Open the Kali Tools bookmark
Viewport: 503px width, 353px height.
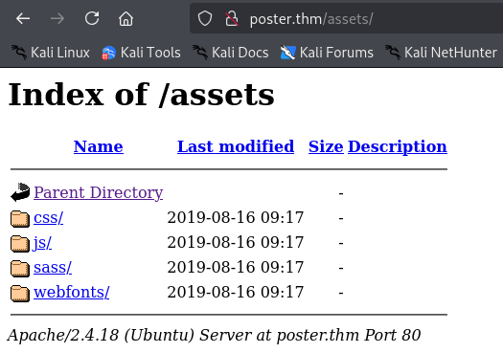point(141,53)
